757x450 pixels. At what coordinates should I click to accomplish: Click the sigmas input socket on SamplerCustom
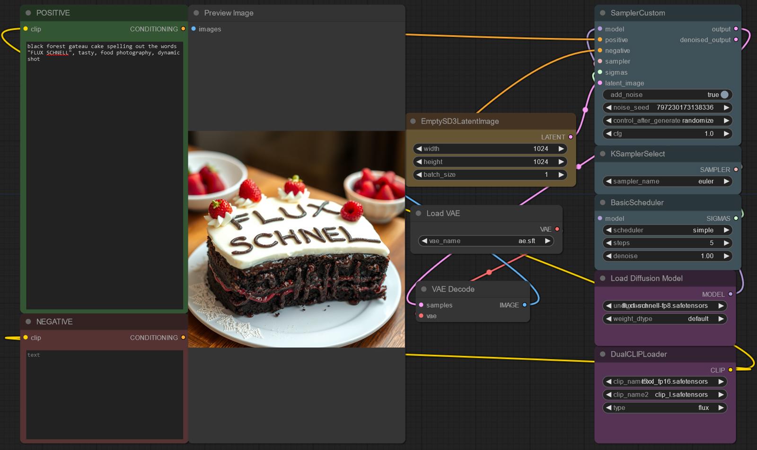pyautogui.click(x=600, y=72)
